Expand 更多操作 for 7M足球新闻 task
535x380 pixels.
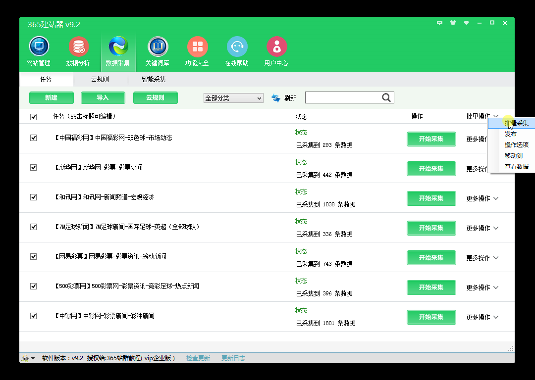(482, 228)
